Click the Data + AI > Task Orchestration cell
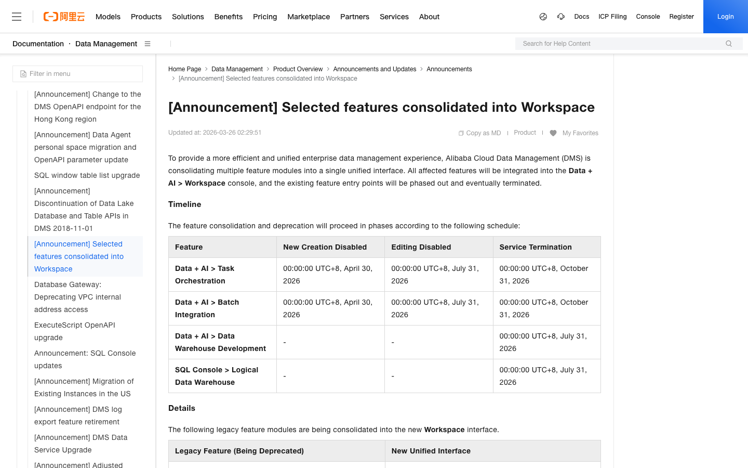 [x=222, y=275]
